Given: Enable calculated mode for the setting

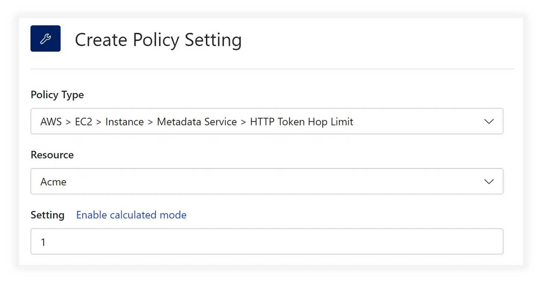Looking at the screenshot, I should pos(131,215).
